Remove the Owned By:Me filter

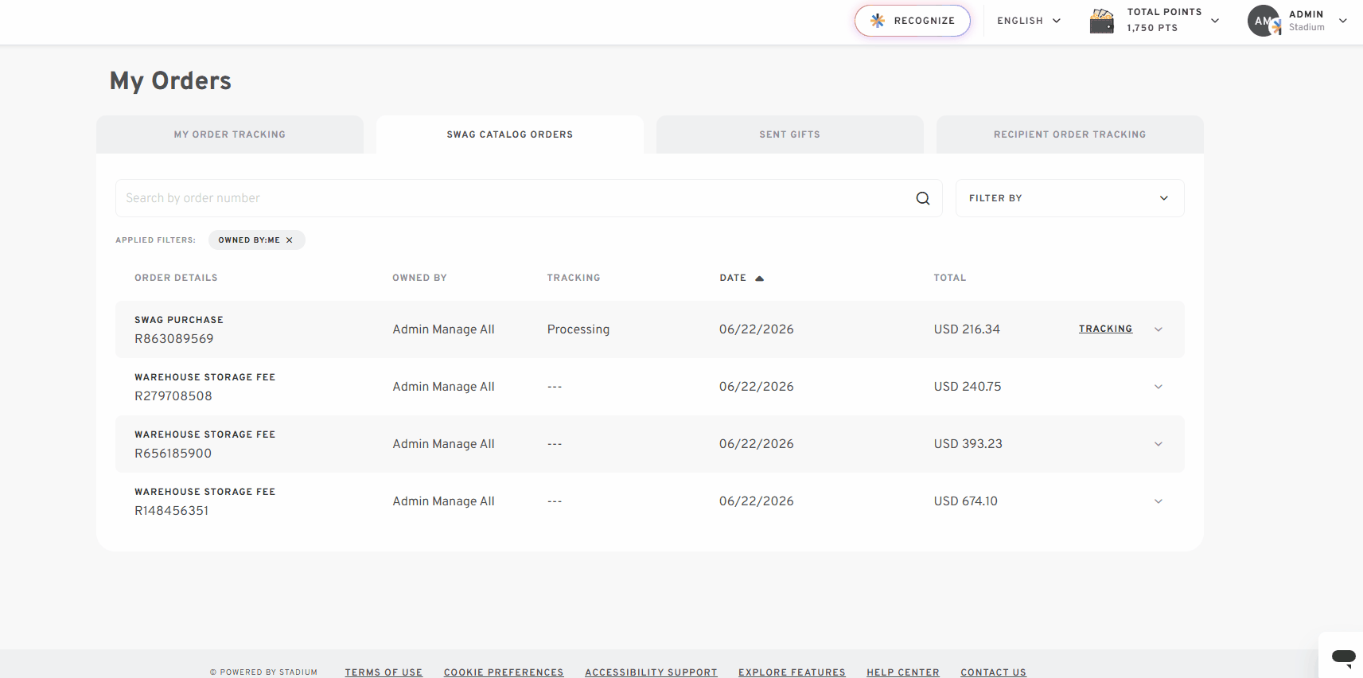click(290, 240)
